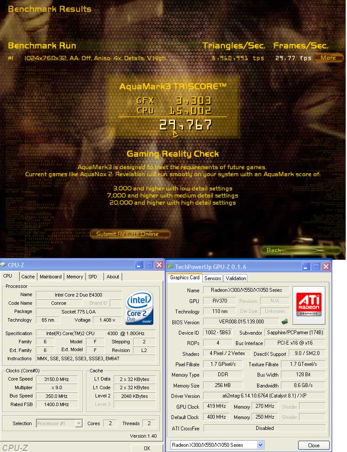Switch to the Mainboard tab
Image resolution: width=347 pixels, height=452 pixels.
click(x=51, y=277)
